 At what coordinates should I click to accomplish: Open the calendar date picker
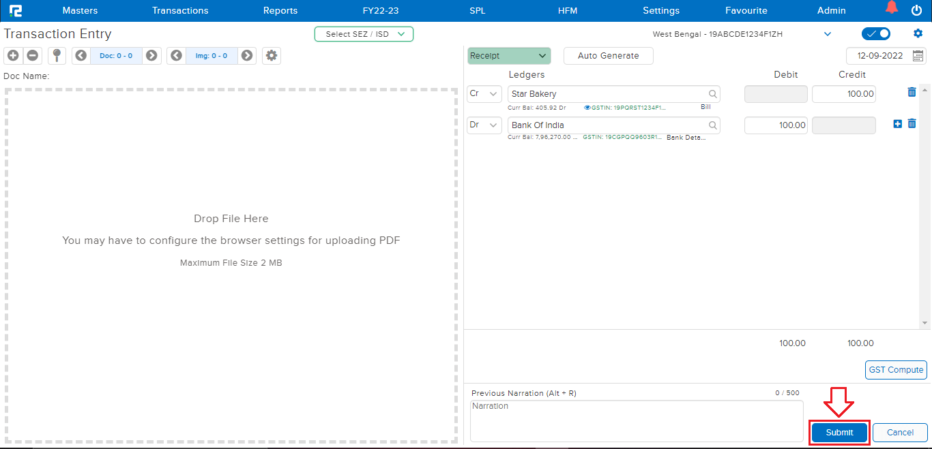point(918,56)
